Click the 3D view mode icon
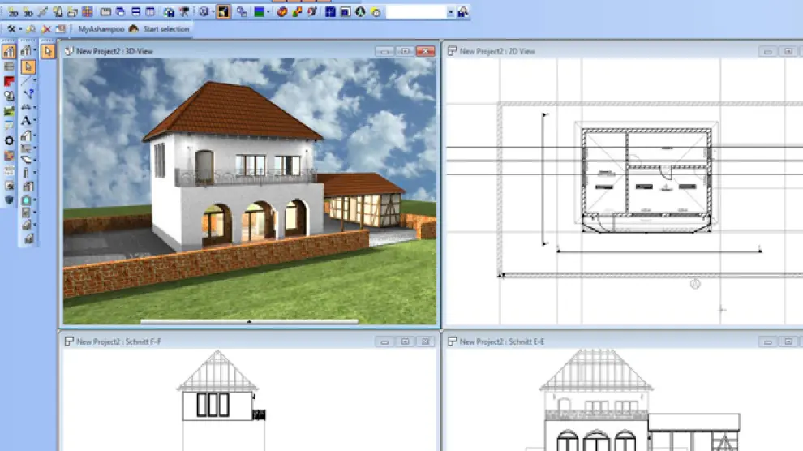 [x=28, y=12]
